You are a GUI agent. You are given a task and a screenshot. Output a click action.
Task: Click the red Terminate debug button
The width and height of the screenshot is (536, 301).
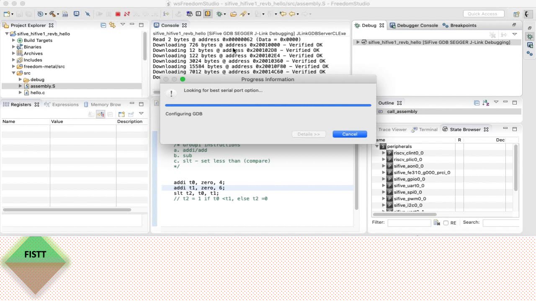pyautogui.click(x=118, y=14)
